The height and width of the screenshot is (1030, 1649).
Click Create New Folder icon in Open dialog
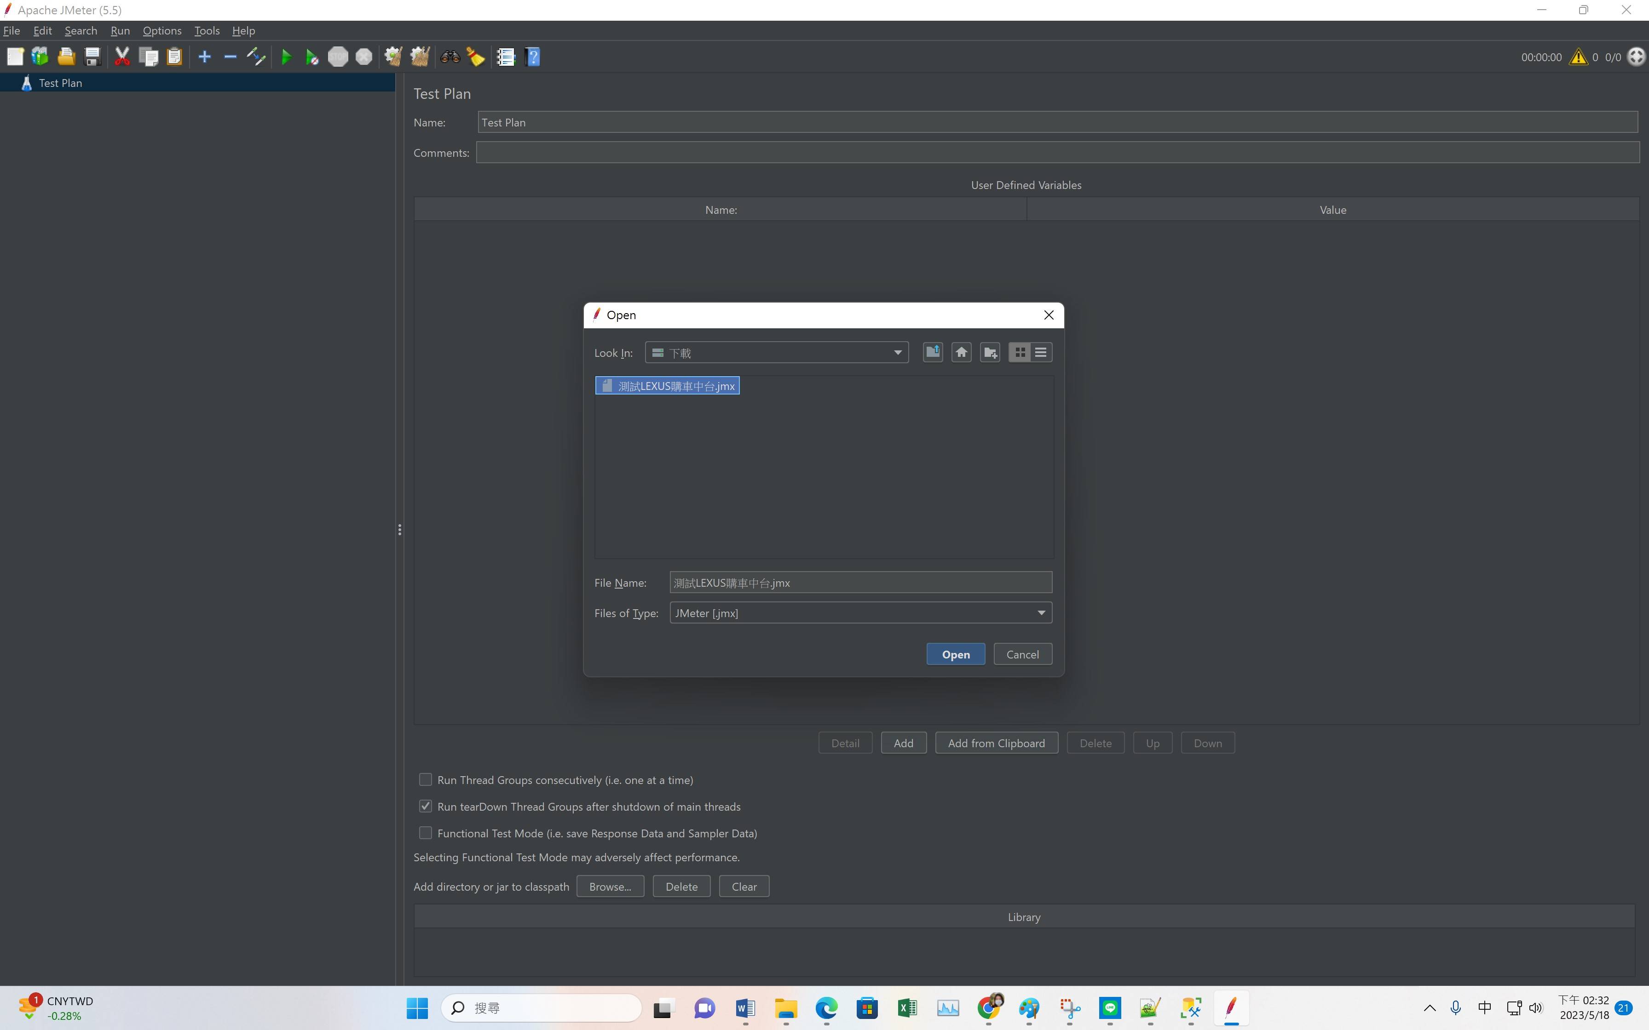[x=990, y=352]
